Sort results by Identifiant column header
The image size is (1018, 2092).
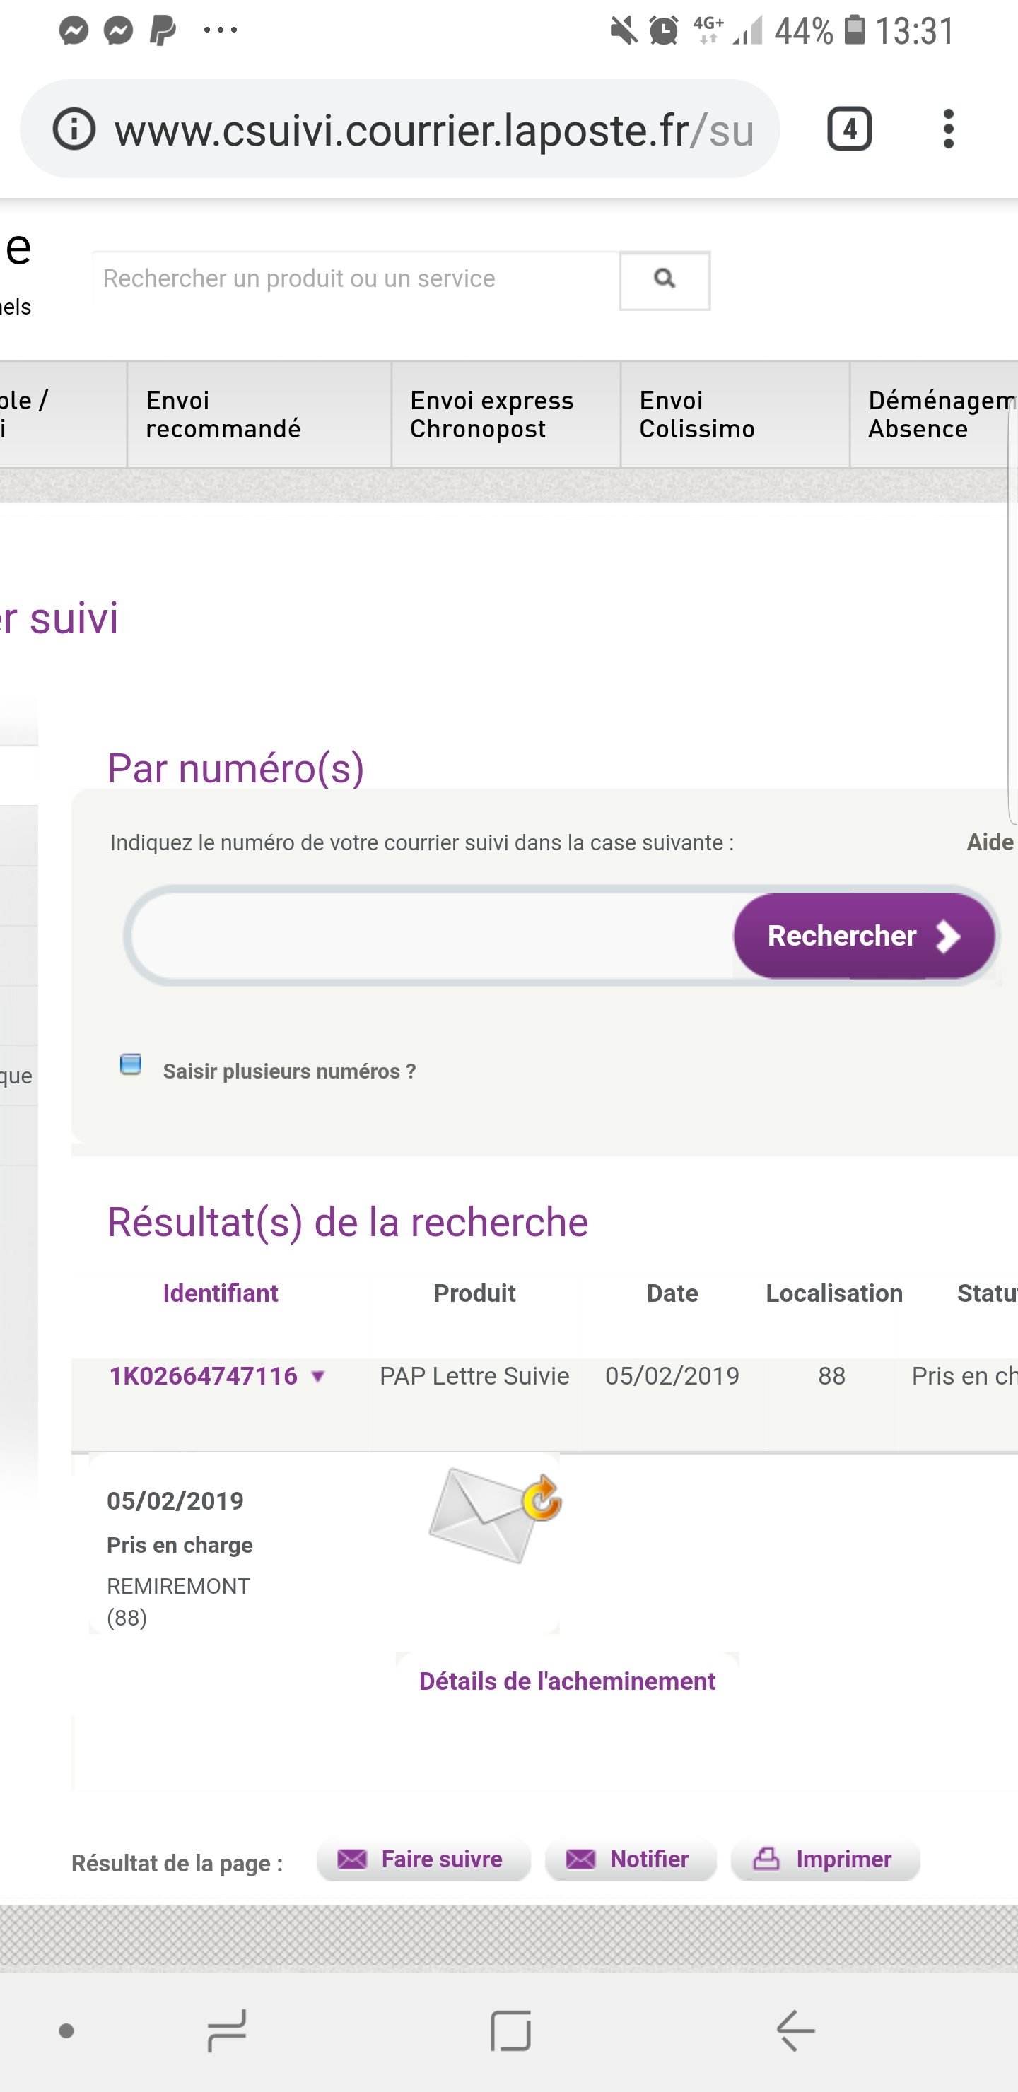[220, 1293]
